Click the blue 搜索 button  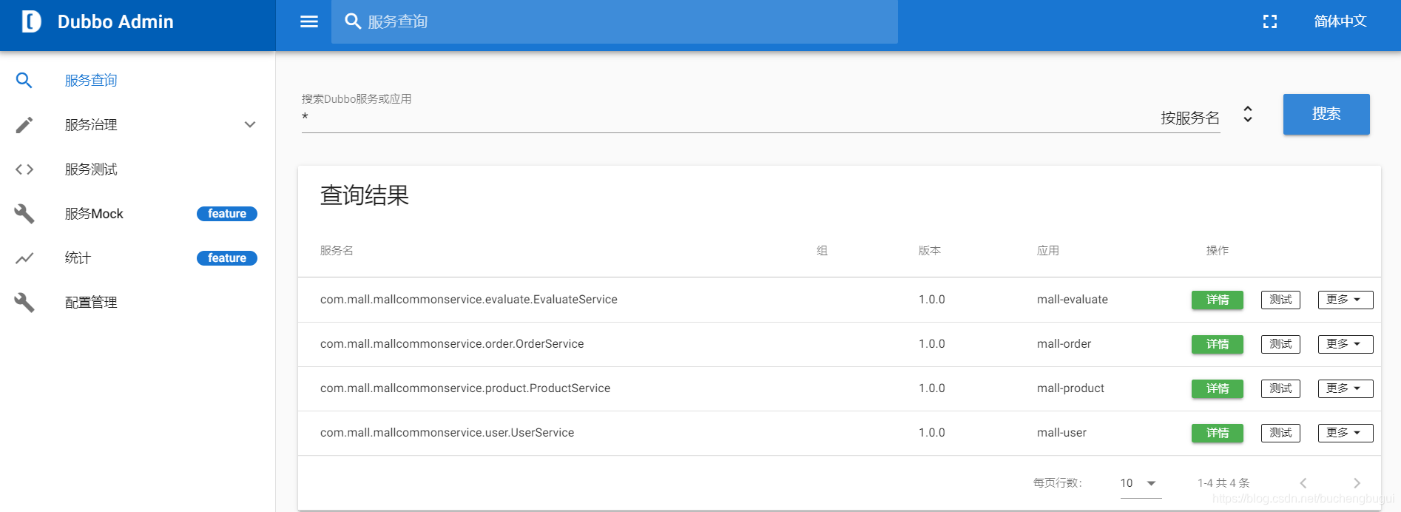(x=1326, y=114)
